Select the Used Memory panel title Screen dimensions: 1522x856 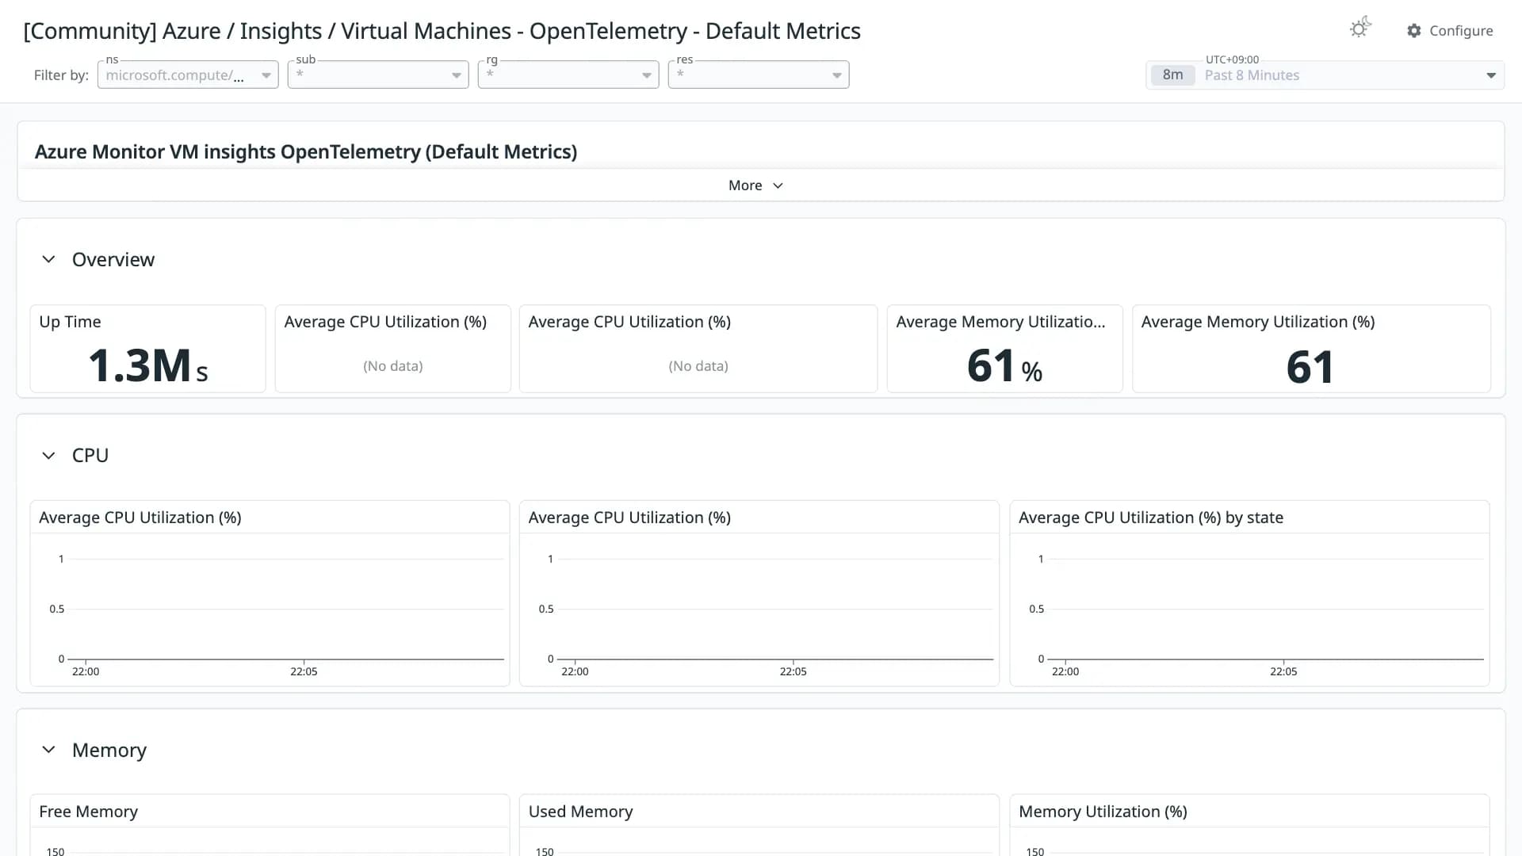coord(580,812)
